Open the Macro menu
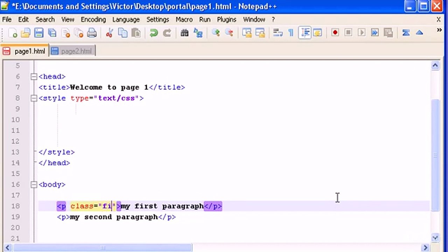 184,20
